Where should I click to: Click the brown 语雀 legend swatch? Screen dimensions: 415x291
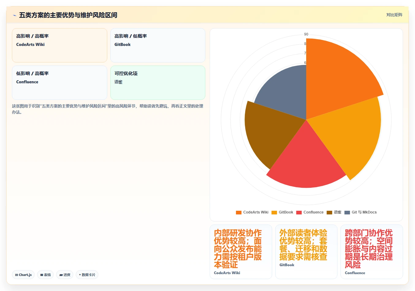pos(329,212)
